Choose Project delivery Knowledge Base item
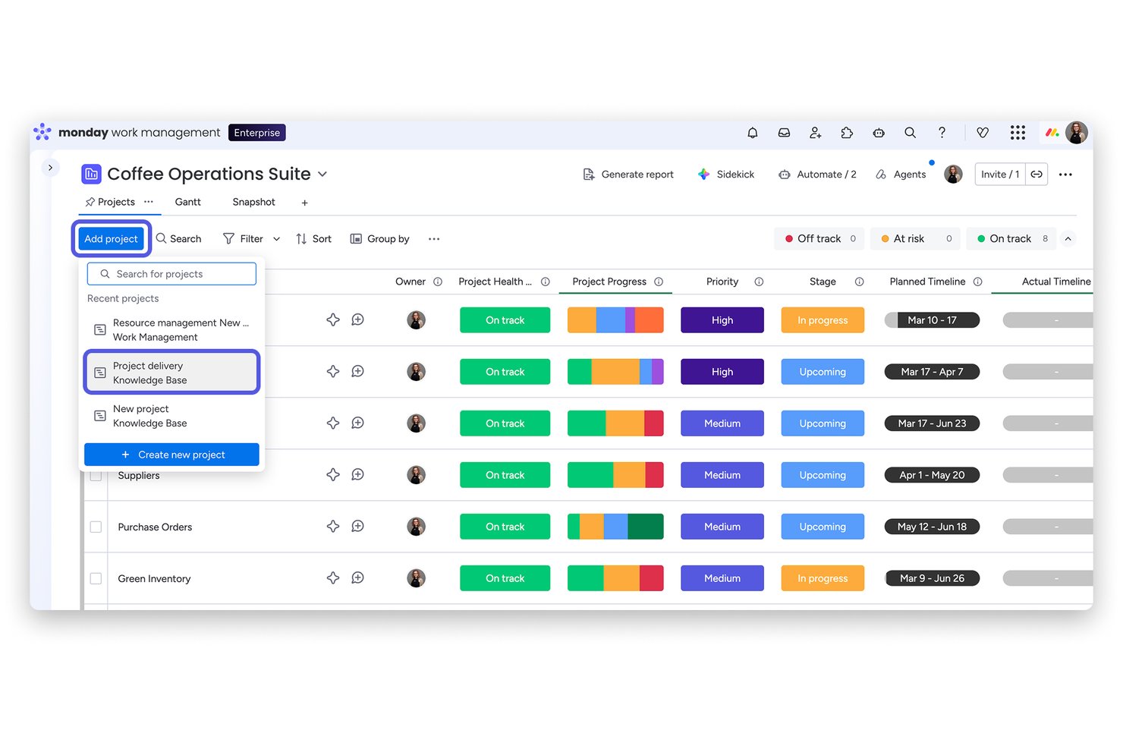The height and width of the screenshot is (749, 1123). 171,373
